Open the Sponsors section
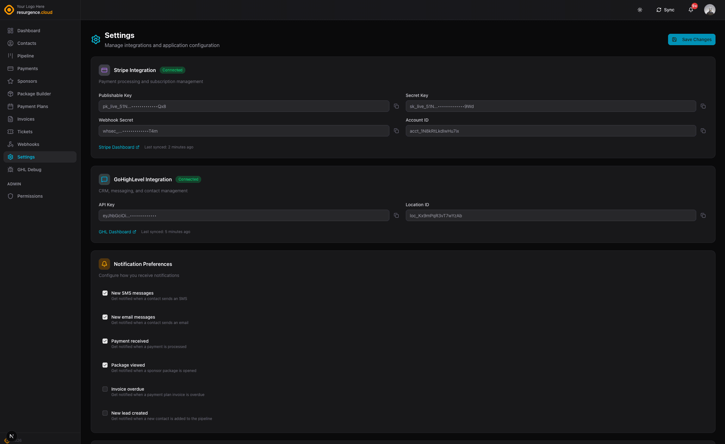The height and width of the screenshot is (444, 725). [x=27, y=81]
